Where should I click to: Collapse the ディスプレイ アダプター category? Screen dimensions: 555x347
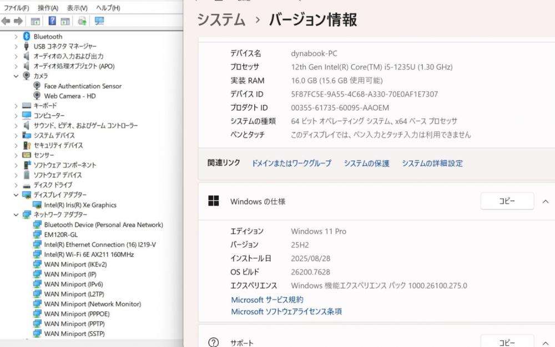(16, 195)
